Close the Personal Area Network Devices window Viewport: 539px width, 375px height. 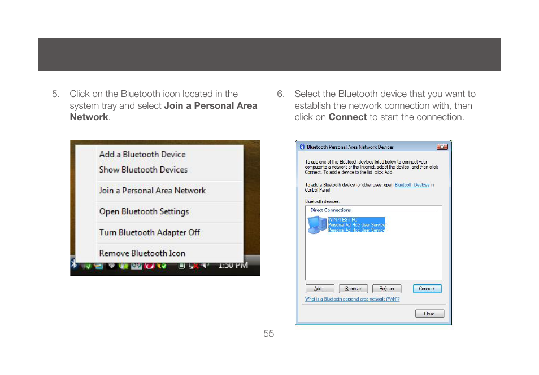tap(442, 147)
